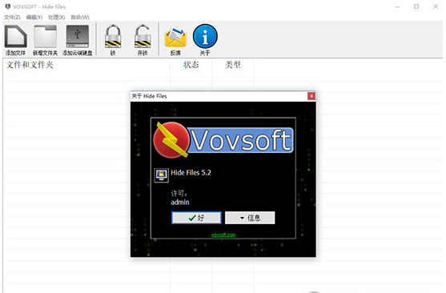Open the 编辑(Y) menu

coord(34,18)
